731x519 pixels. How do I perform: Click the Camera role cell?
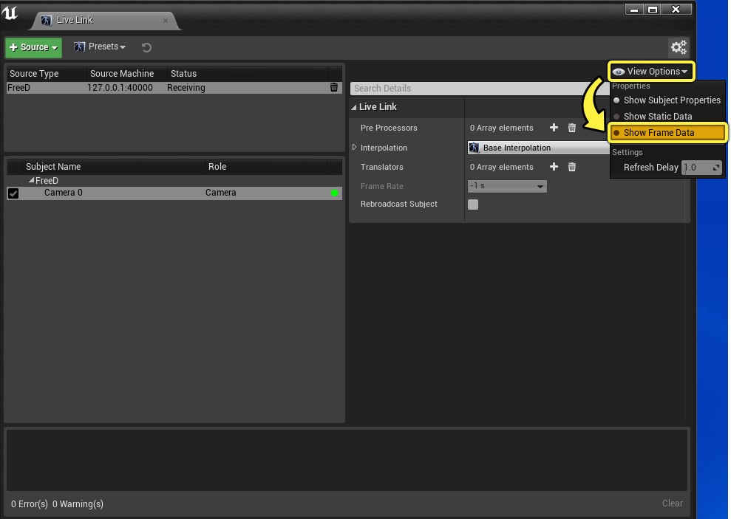pyautogui.click(x=220, y=193)
